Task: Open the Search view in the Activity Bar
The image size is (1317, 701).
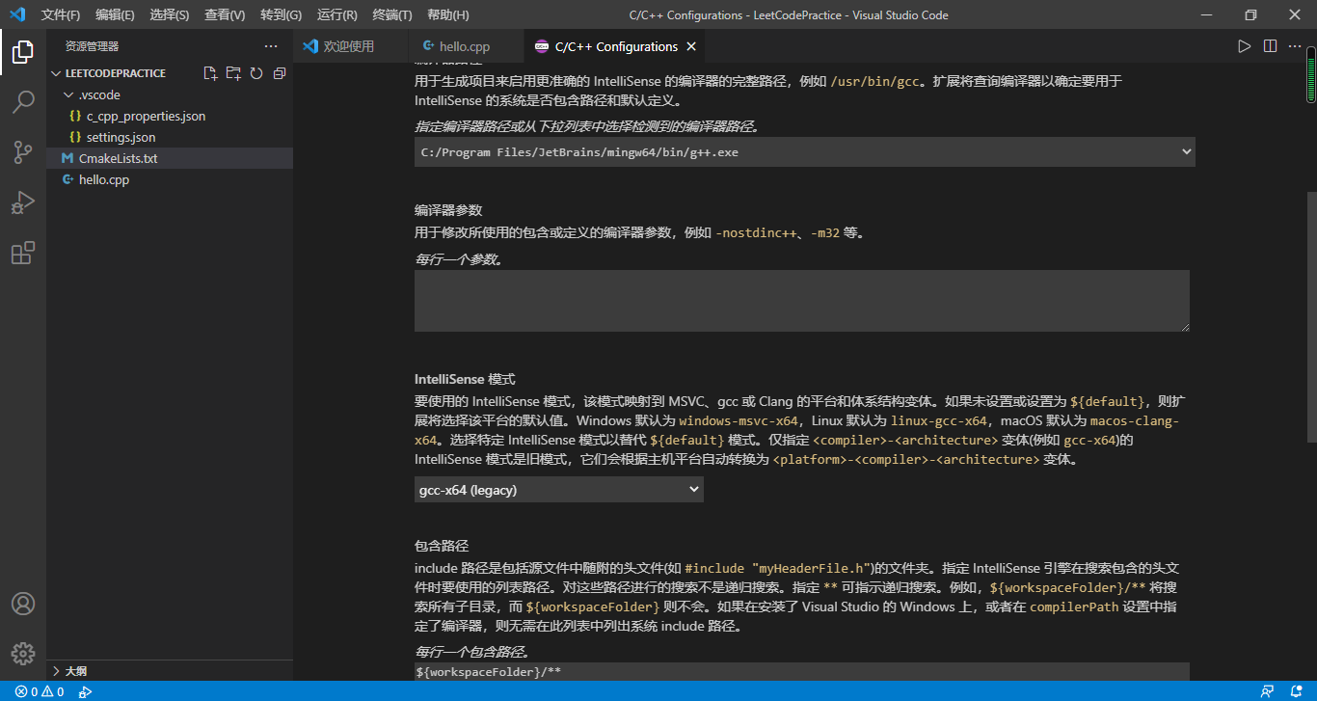Action: (x=23, y=101)
